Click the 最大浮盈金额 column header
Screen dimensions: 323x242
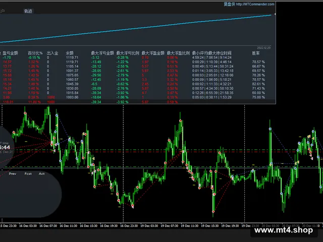pos(153,53)
